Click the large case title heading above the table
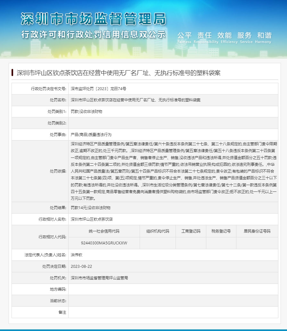 click(x=119, y=73)
